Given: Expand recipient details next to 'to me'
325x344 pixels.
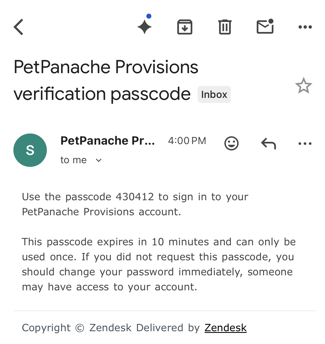Looking at the screenshot, I should 99,160.
